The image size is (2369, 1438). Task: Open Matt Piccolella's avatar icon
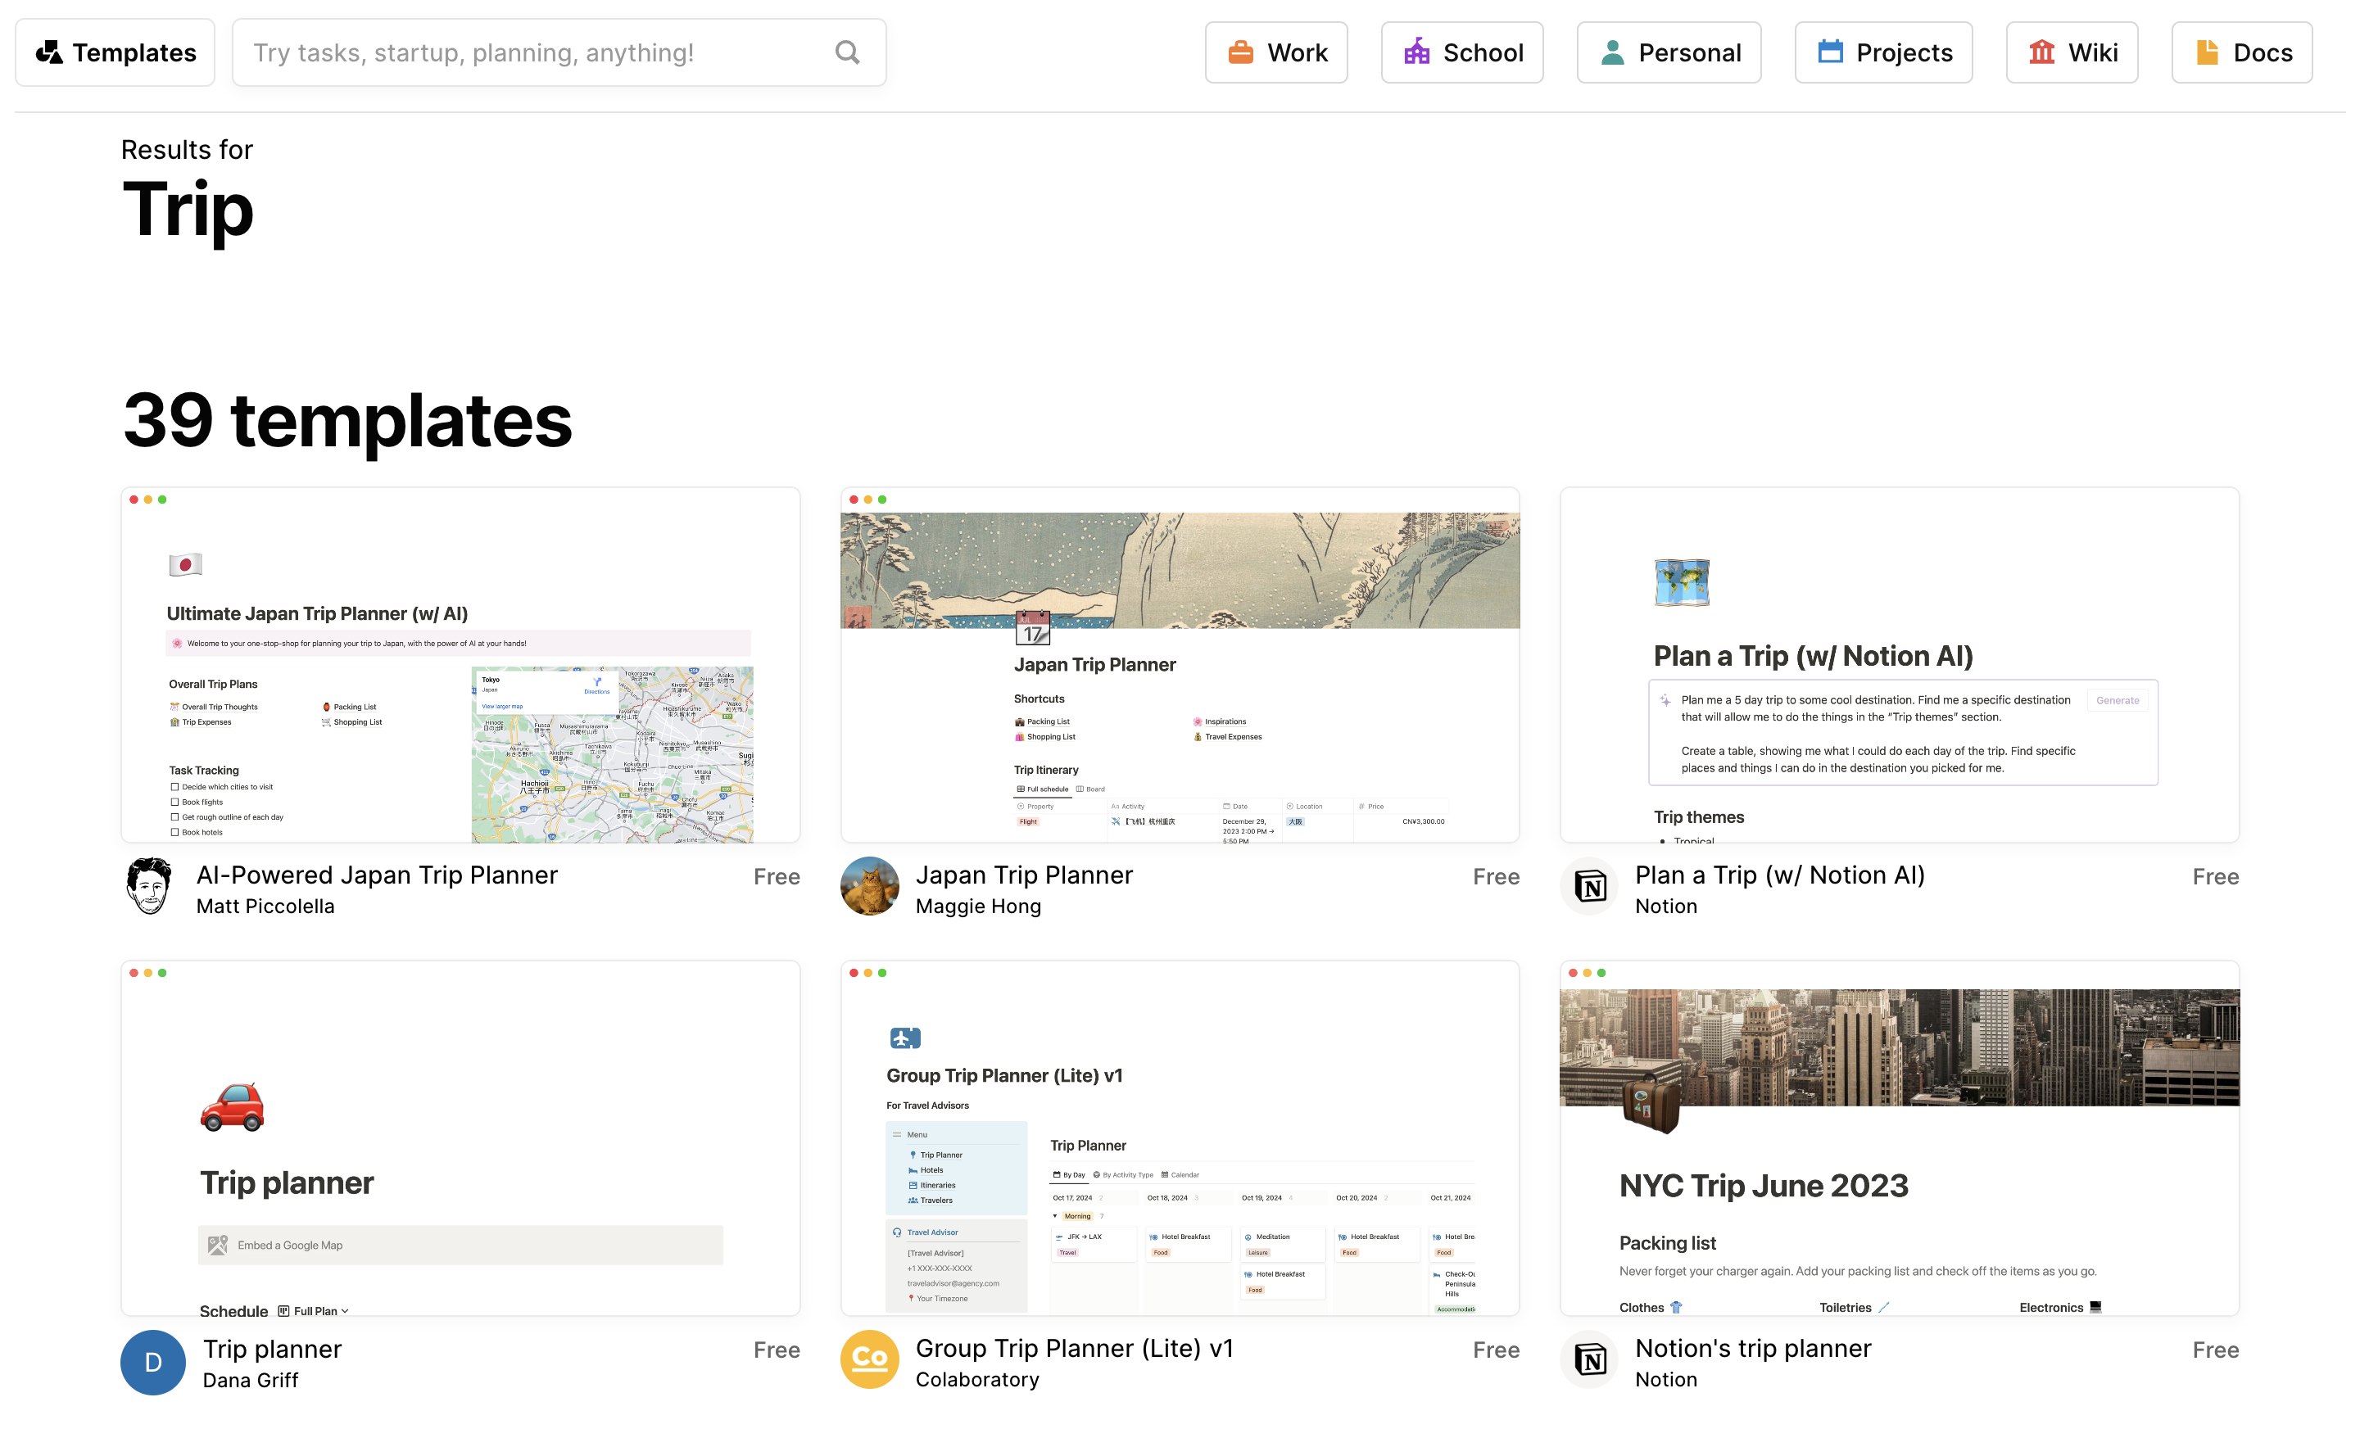point(149,885)
